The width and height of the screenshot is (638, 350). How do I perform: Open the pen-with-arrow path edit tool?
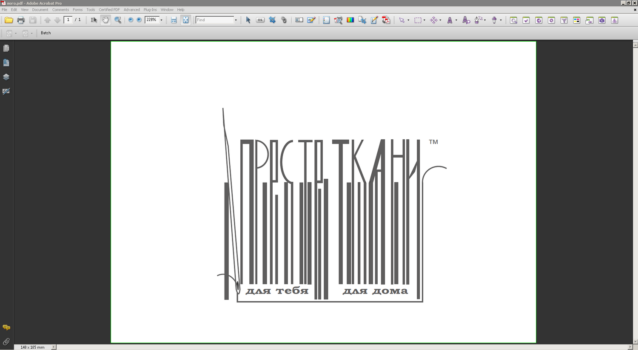[478, 20]
